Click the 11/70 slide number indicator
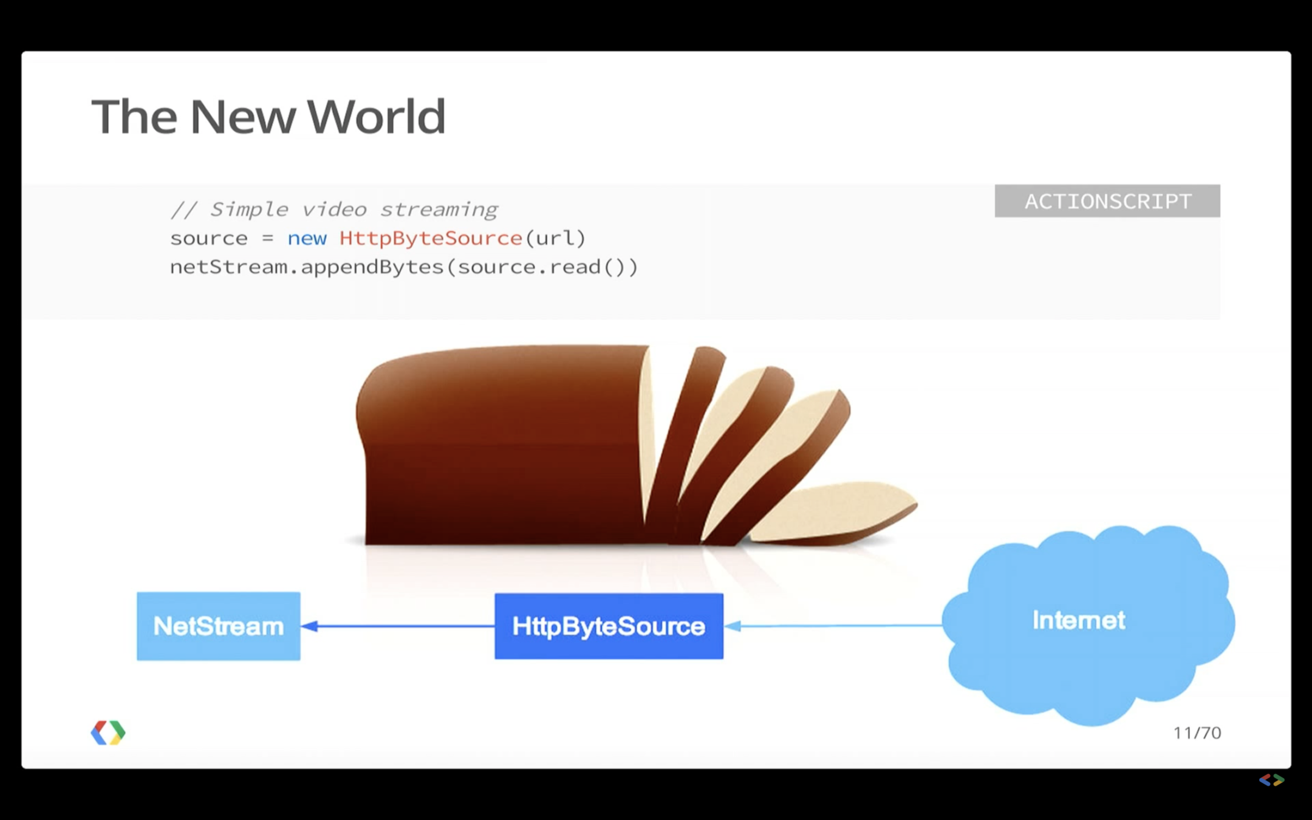 [x=1197, y=733]
